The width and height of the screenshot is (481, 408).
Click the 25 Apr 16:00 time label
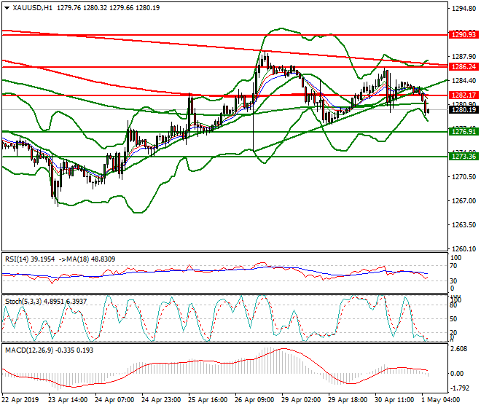(208, 400)
